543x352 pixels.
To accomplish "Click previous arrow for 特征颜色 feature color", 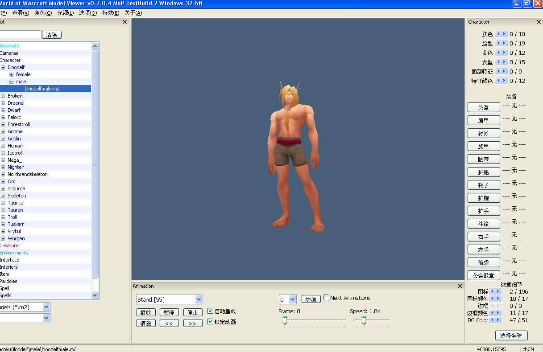I will 499,81.
